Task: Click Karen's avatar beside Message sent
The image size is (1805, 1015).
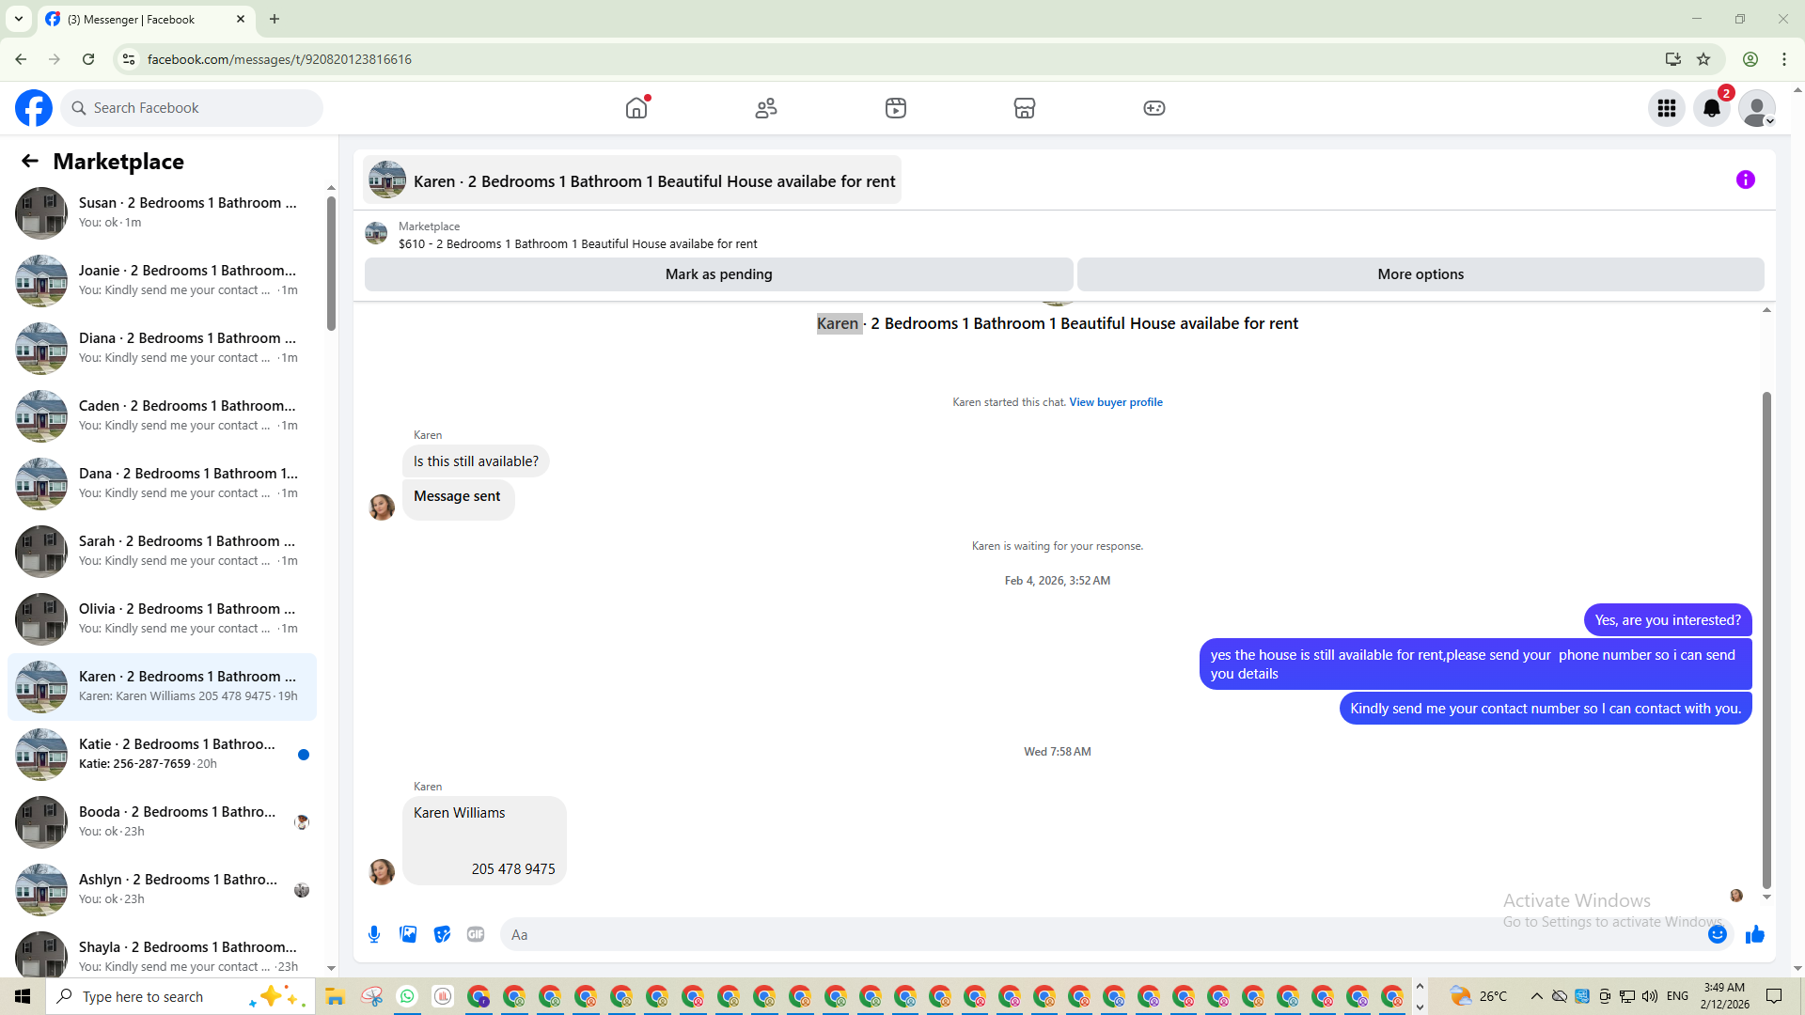Action: [x=382, y=507]
